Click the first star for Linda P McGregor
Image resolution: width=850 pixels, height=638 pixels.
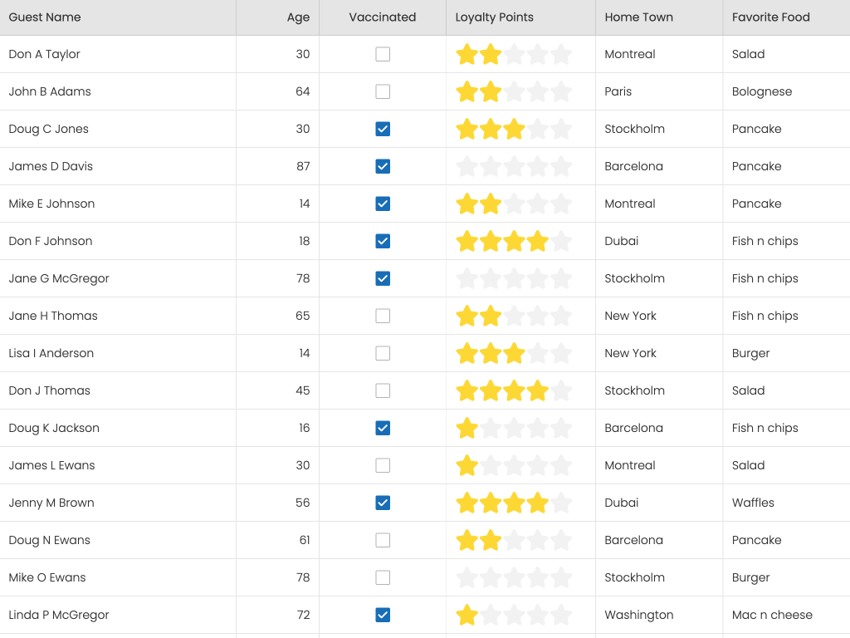(x=467, y=616)
